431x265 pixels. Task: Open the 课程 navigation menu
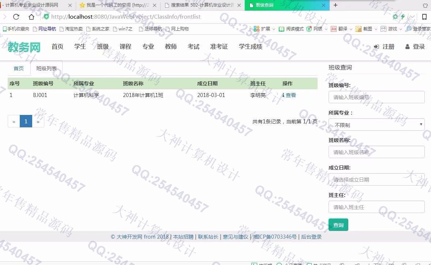125,47
